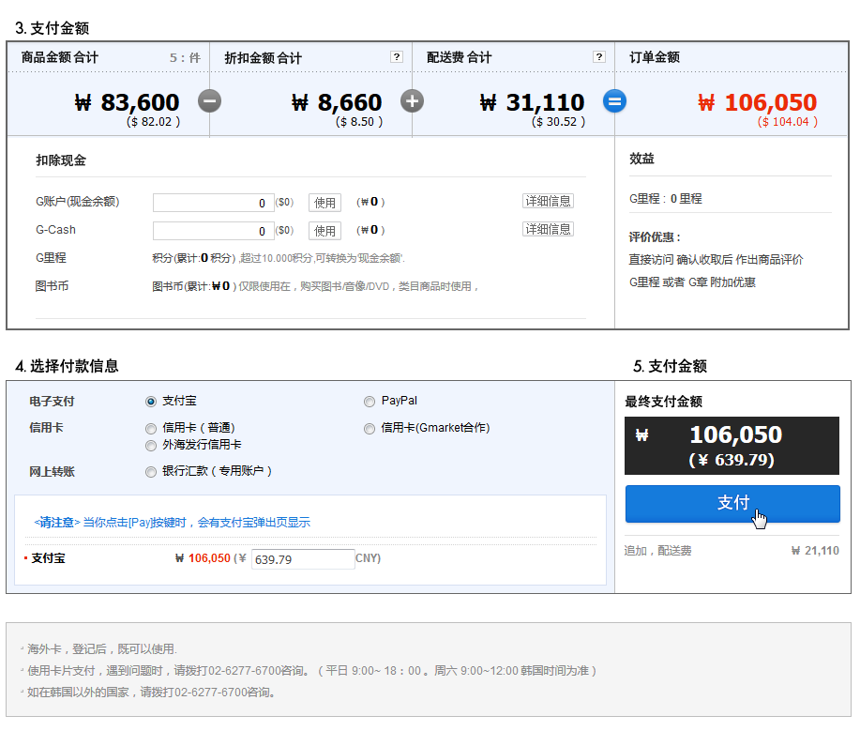Open 详细信息 for G-Cash row
Image resolution: width=860 pixels, height=731 pixels.
(548, 229)
